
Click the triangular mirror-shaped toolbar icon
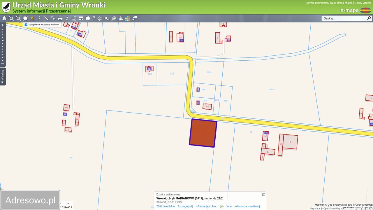(121, 18)
